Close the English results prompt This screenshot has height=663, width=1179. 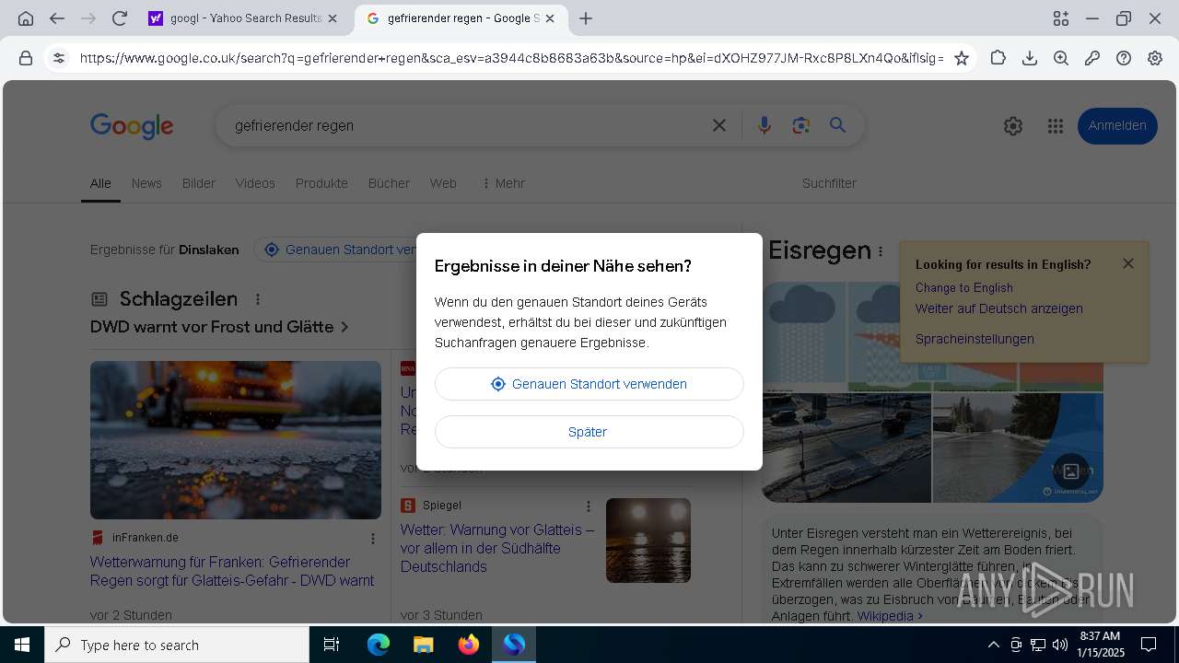pyautogui.click(x=1128, y=263)
